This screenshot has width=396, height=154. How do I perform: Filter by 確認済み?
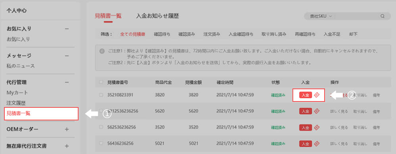tap(186, 34)
